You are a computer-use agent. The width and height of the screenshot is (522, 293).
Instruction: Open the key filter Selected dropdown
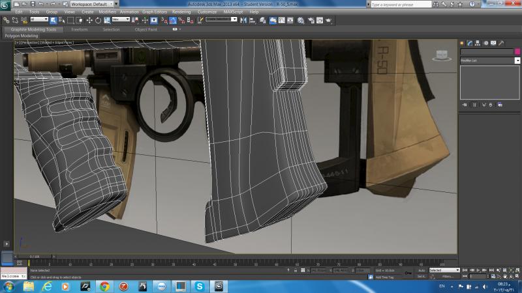444,270
